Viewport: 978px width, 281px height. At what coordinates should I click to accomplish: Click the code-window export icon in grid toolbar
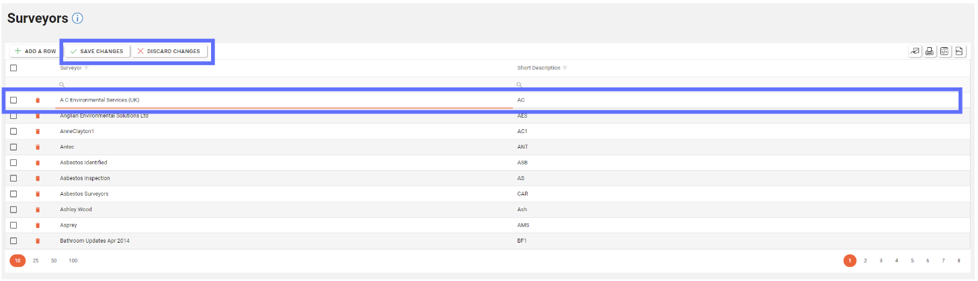[944, 51]
